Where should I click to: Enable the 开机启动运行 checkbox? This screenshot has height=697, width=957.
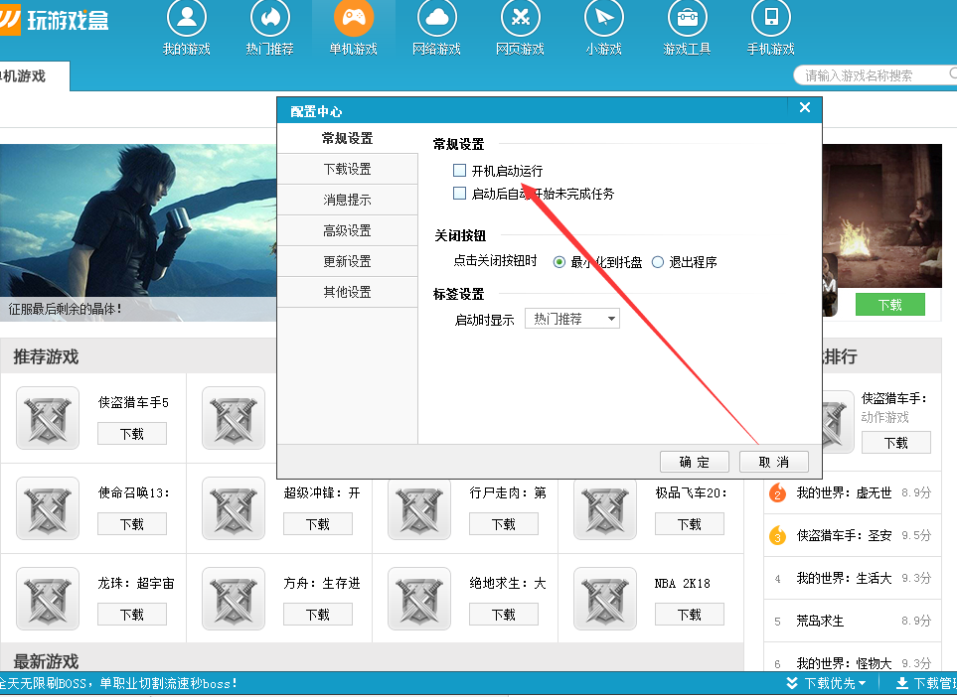[x=459, y=171]
